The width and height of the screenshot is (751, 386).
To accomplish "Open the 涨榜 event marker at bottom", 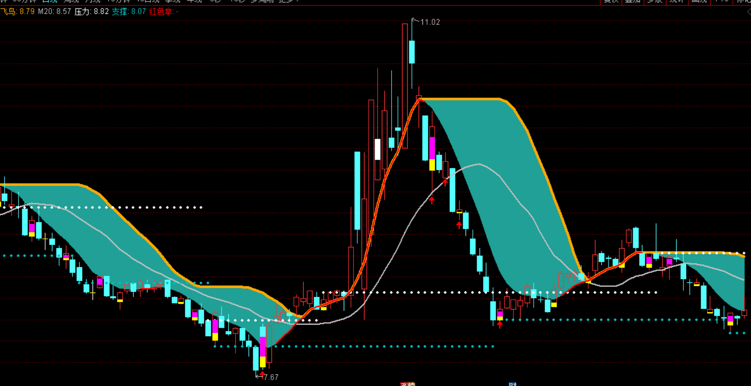I will click(x=408, y=384).
